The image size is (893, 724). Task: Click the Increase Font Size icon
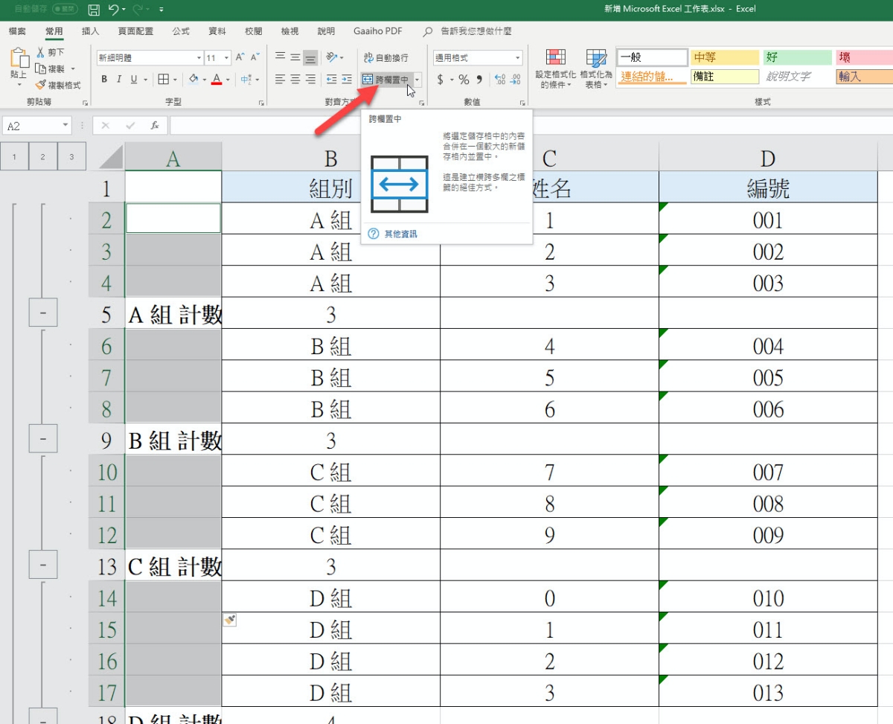point(240,57)
